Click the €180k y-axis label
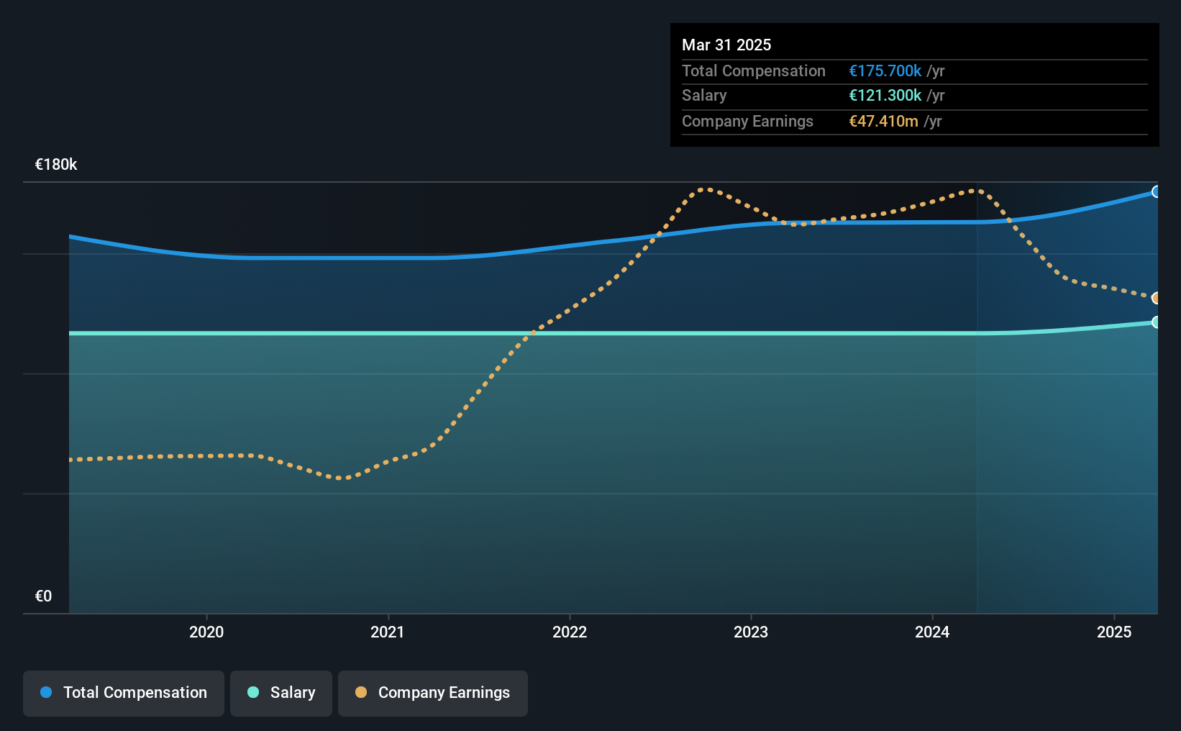1181x731 pixels. tap(56, 165)
